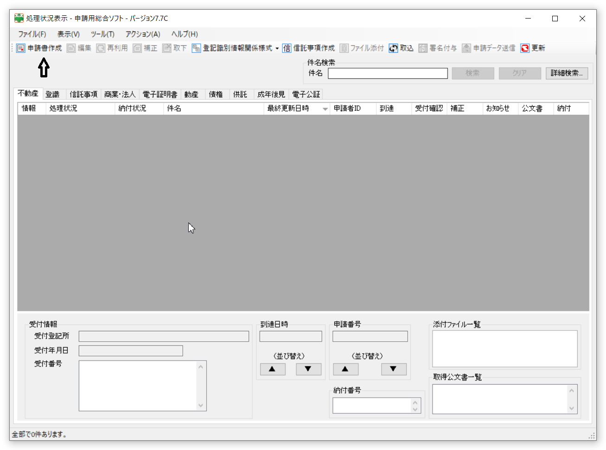Viewport: 606px width, 450px height.
Task: Click into the 件名 search field
Action: point(388,73)
